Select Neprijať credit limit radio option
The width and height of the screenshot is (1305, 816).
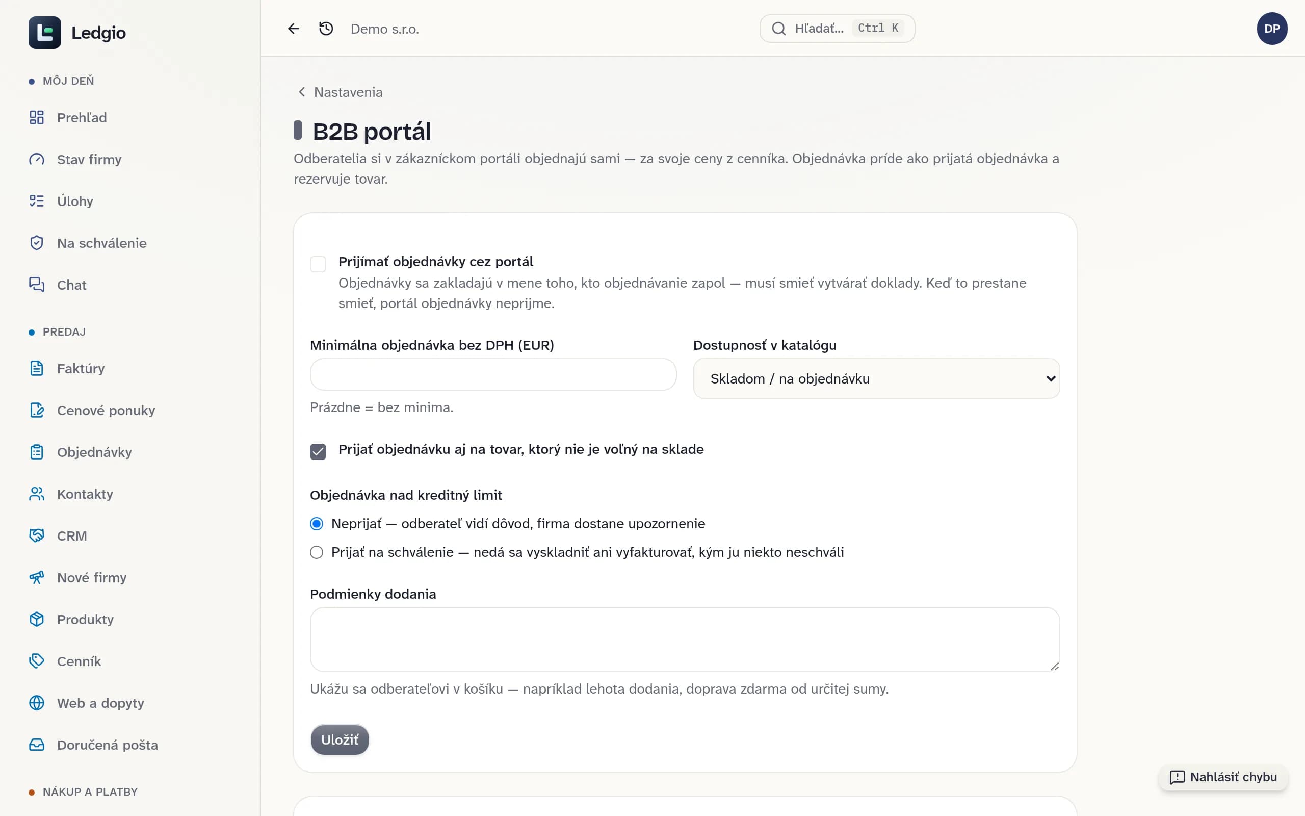(317, 523)
